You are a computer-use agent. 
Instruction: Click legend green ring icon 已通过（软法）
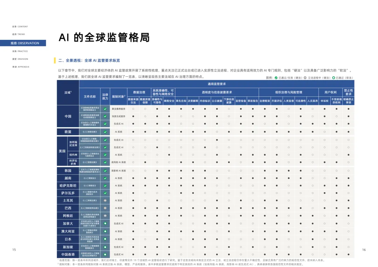click(x=334, y=78)
